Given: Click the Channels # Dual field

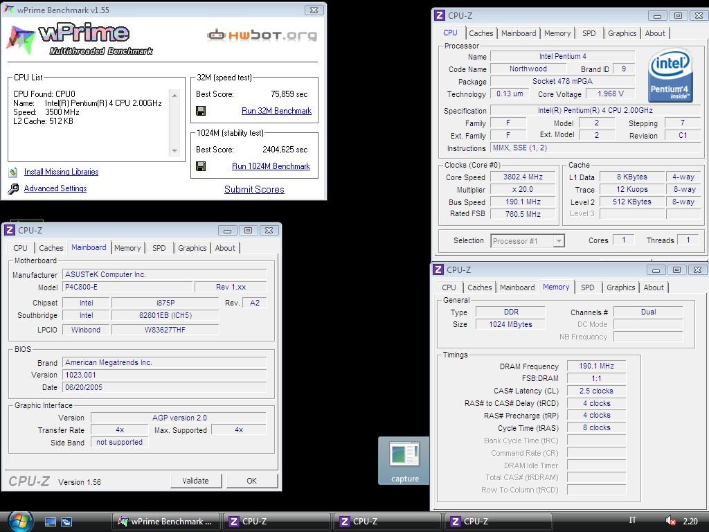Looking at the screenshot, I should (x=648, y=312).
